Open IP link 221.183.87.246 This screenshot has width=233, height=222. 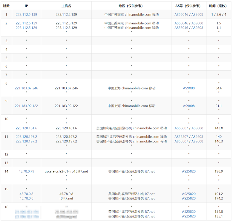[27, 88]
